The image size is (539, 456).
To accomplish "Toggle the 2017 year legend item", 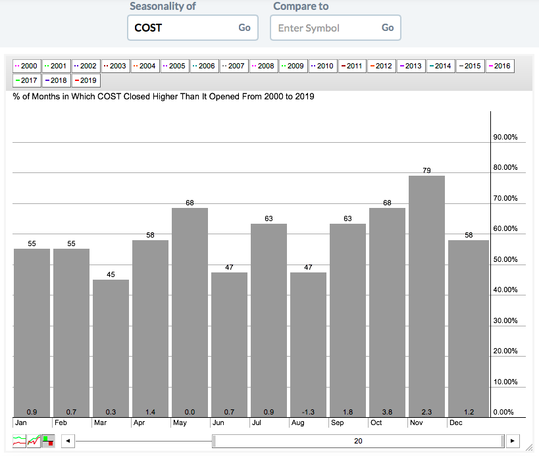I will pyautogui.click(x=26, y=80).
